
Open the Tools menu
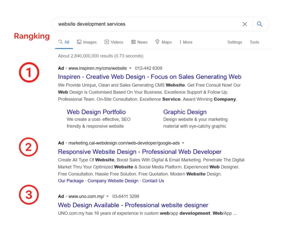coord(254,42)
